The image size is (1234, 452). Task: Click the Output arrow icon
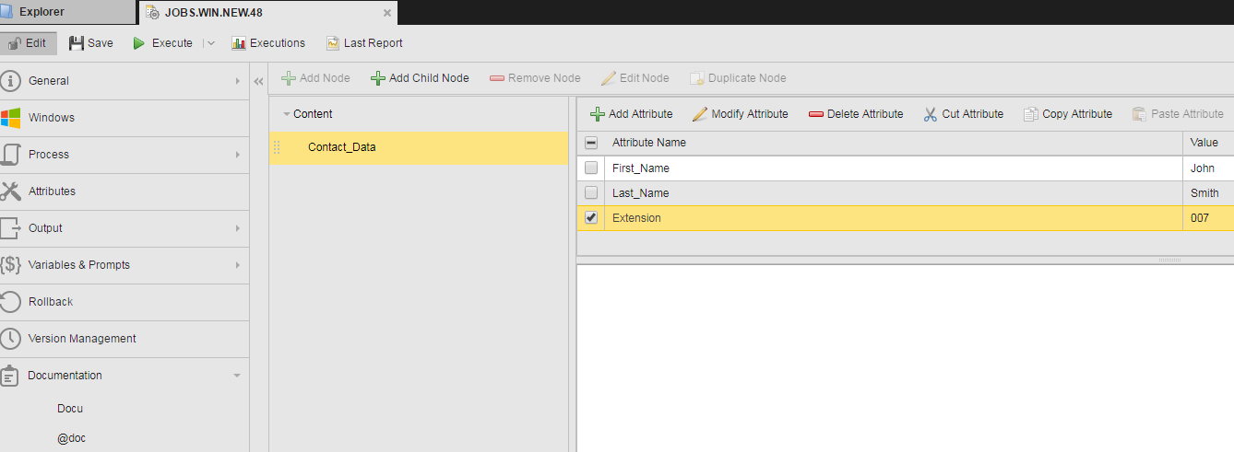click(11, 228)
